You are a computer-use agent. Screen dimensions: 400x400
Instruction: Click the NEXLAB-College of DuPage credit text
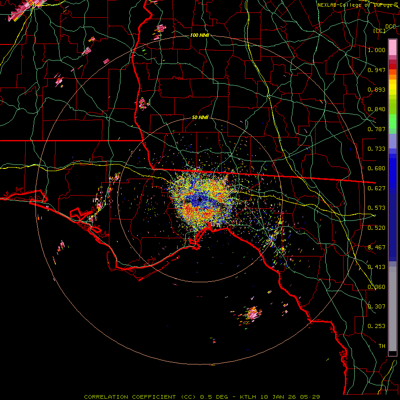358,5
